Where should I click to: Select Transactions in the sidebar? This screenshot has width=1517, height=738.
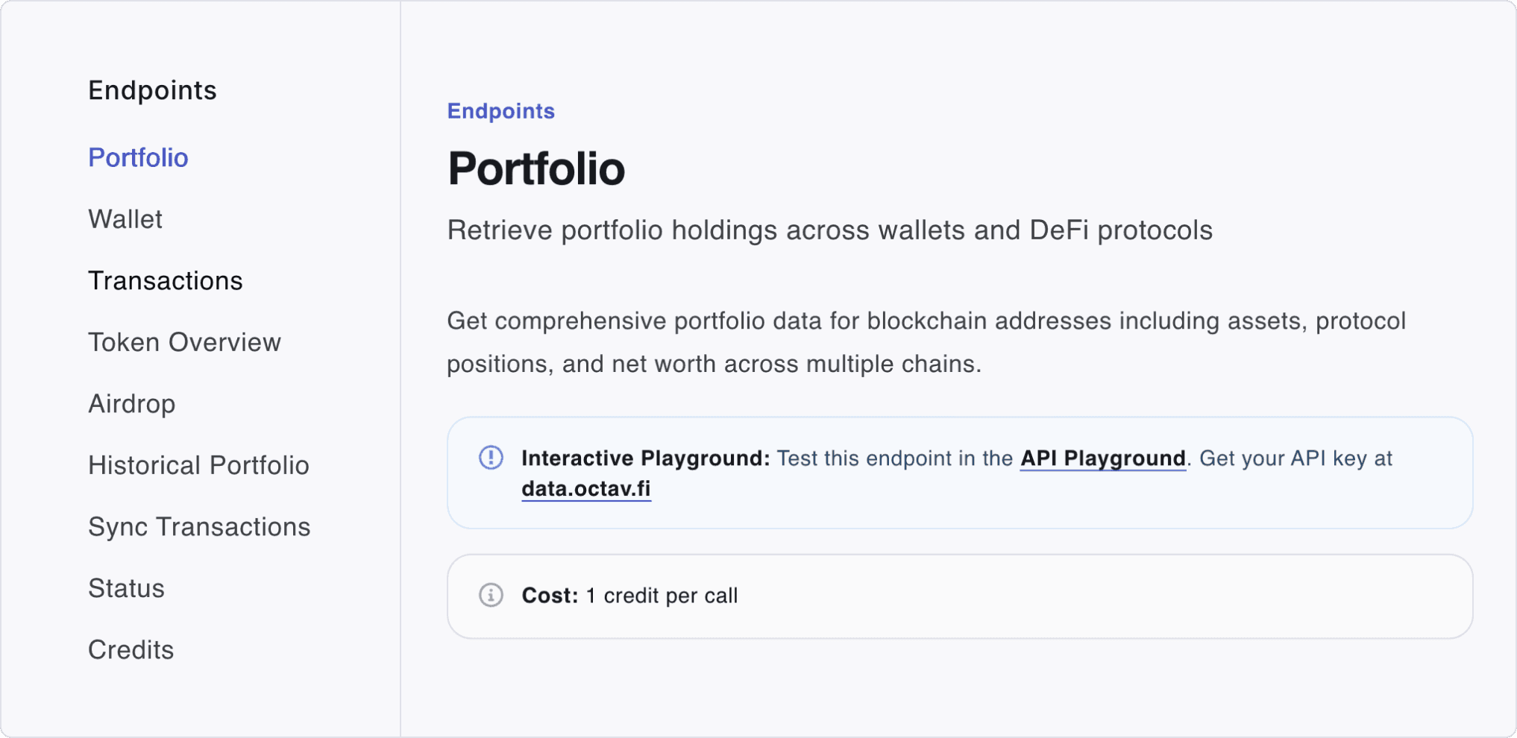[166, 281]
